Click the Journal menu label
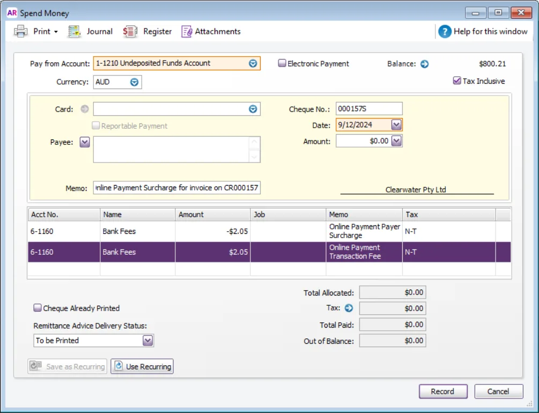The height and width of the screenshot is (413, 539). [100, 31]
